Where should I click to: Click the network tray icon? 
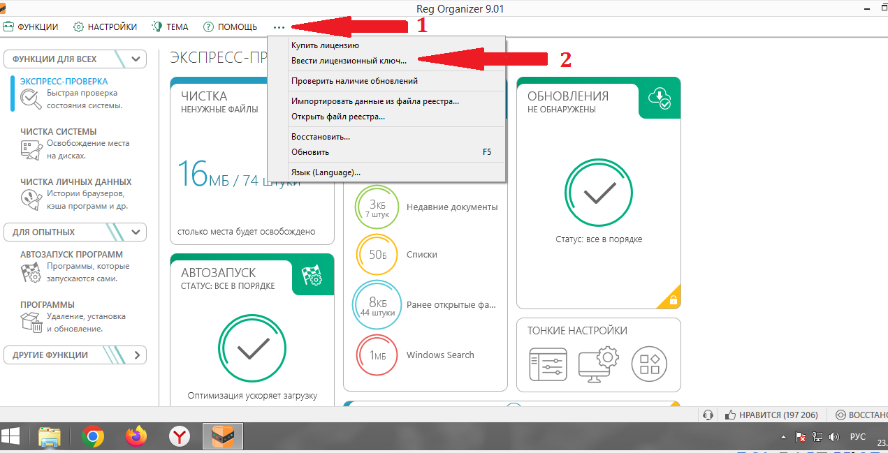pyautogui.click(x=817, y=437)
